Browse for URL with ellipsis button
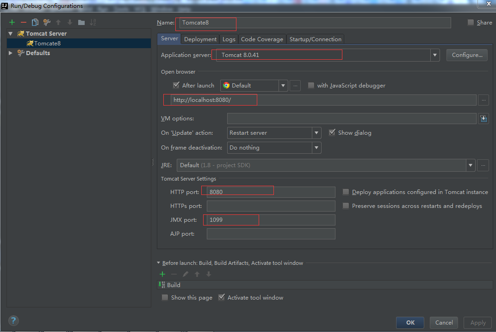 (x=484, y=100)
